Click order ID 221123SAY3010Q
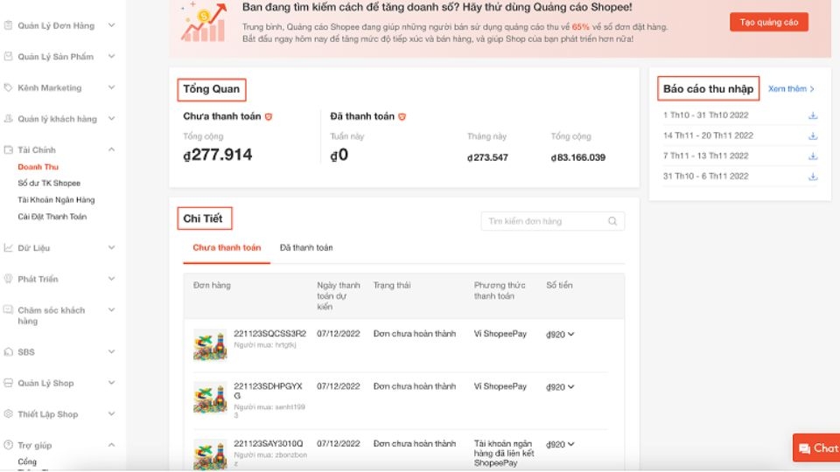840x472 pixels. click(x=269, y=444)
